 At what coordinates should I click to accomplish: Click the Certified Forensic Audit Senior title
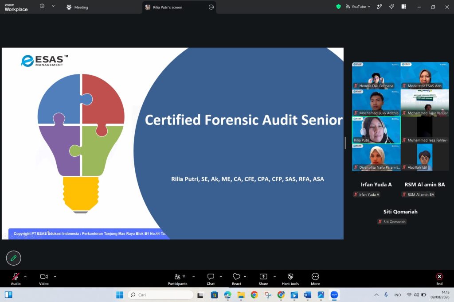point(243,120)
